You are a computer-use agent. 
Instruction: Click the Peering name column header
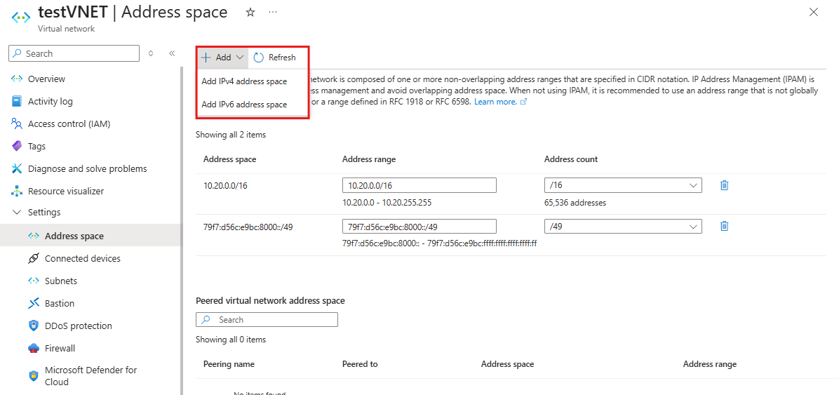coord(229,364)
